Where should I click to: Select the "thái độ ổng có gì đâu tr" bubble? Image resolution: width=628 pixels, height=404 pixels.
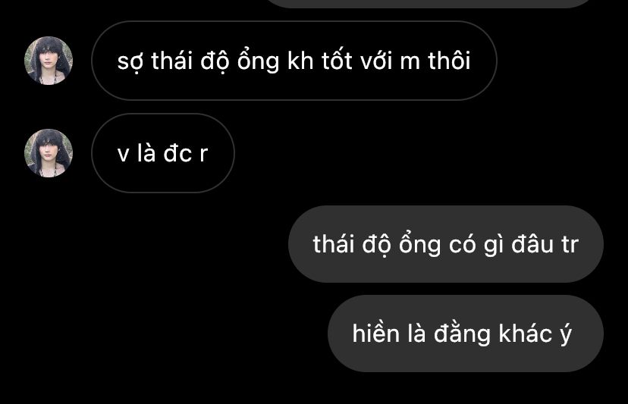click(446, 244)
